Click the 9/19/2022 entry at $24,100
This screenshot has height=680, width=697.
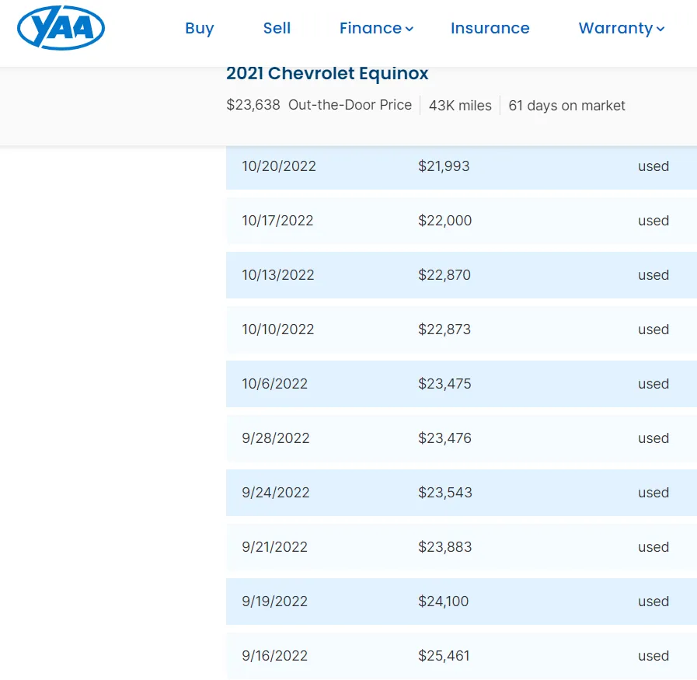point(461,602)
